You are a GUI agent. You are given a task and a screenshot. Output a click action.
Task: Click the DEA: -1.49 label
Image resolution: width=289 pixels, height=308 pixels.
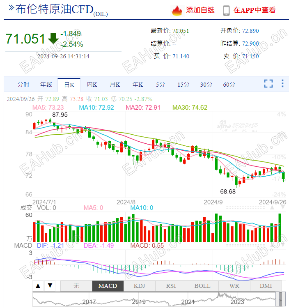click(x=99, y=246)
